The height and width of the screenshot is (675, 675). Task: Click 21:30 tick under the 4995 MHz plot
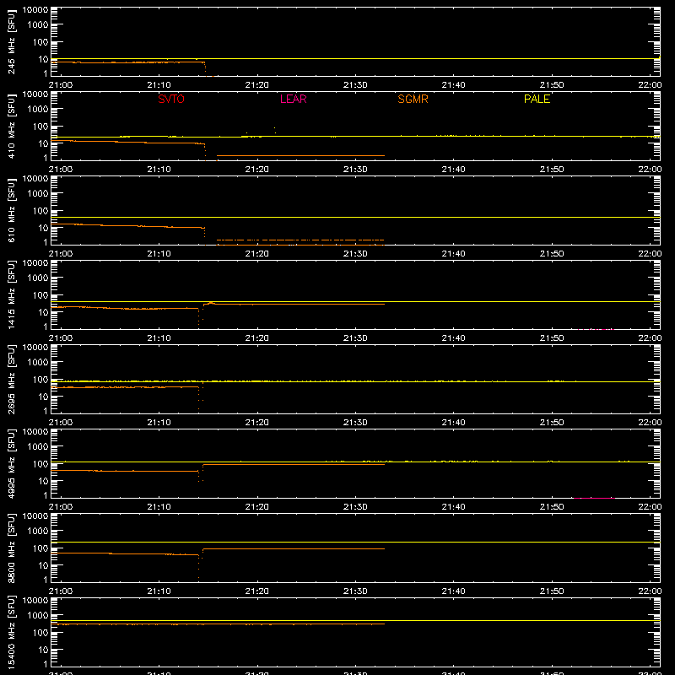pyautogui.click(x=355, y=507)
